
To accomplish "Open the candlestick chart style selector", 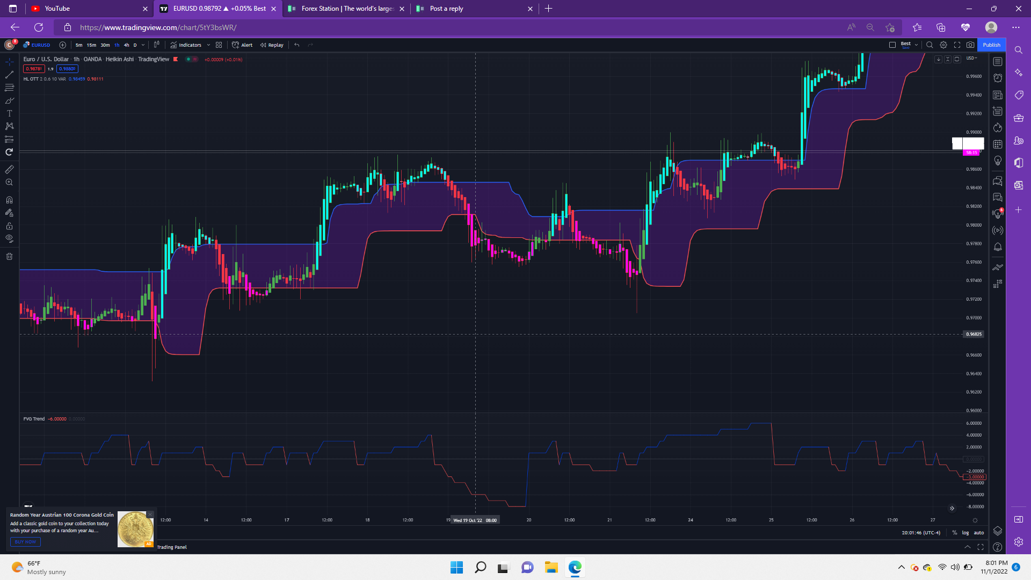I will click(156, 45).
